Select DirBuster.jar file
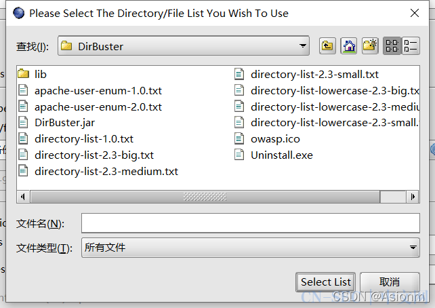 64,123
